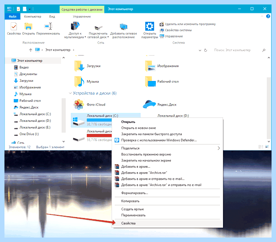The image size is (276, 242).
Task: Open the Файл tab
Action: tap(12, 16)
